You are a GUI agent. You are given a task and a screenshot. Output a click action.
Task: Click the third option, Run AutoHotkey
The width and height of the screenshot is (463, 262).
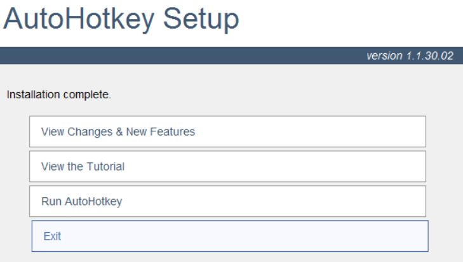coord(227,202)
